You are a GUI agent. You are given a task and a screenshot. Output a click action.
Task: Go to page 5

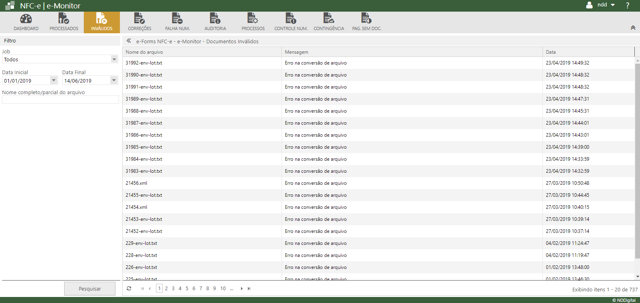tap(187, 289)
